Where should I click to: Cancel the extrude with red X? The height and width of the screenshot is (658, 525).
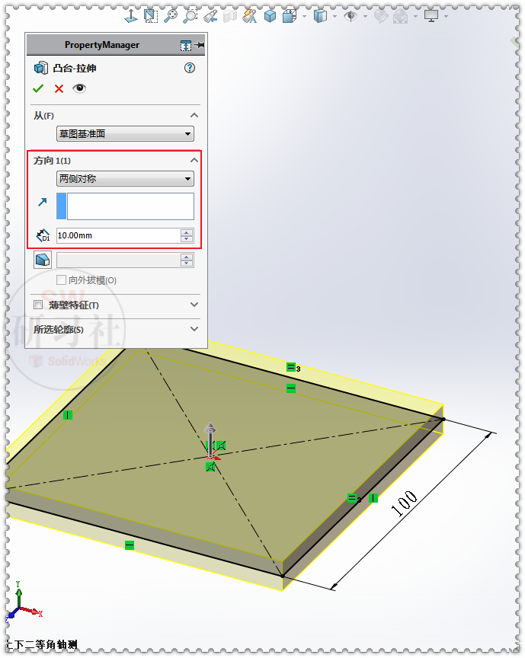59,88
